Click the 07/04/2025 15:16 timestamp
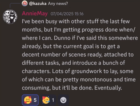 coord(67,14)
